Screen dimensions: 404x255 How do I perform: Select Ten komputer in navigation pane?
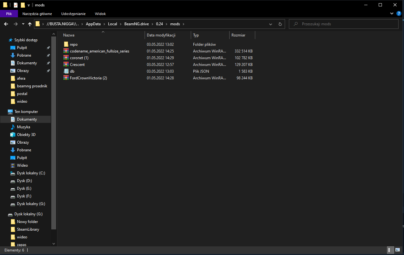pos(26,112)
